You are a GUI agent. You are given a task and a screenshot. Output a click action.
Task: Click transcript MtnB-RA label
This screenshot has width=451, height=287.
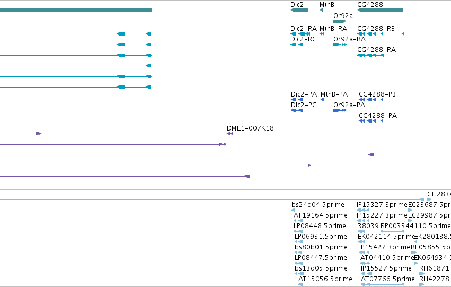333,29
